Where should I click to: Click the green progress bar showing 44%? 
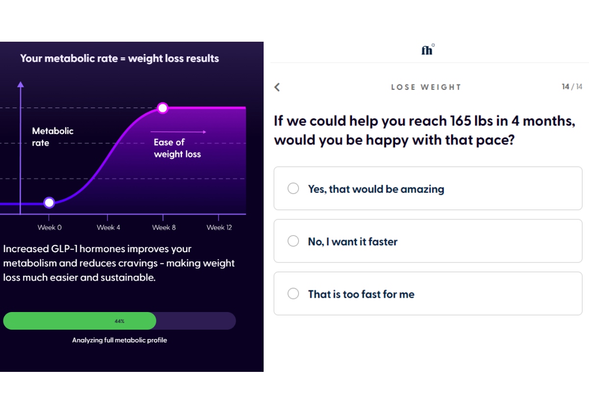(x=80, y=321)
